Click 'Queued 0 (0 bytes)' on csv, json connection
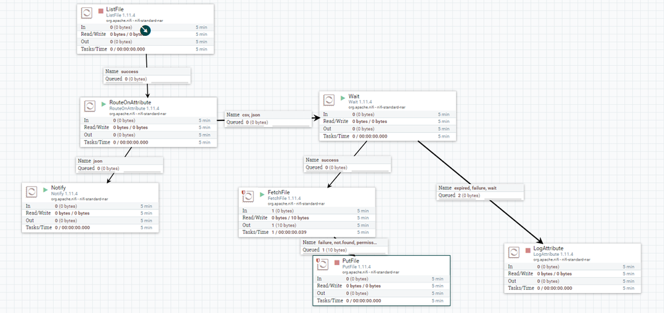 tap(247, 122)
